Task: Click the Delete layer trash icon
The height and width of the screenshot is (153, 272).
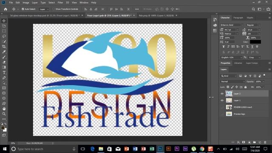Action: click(265, 142)
